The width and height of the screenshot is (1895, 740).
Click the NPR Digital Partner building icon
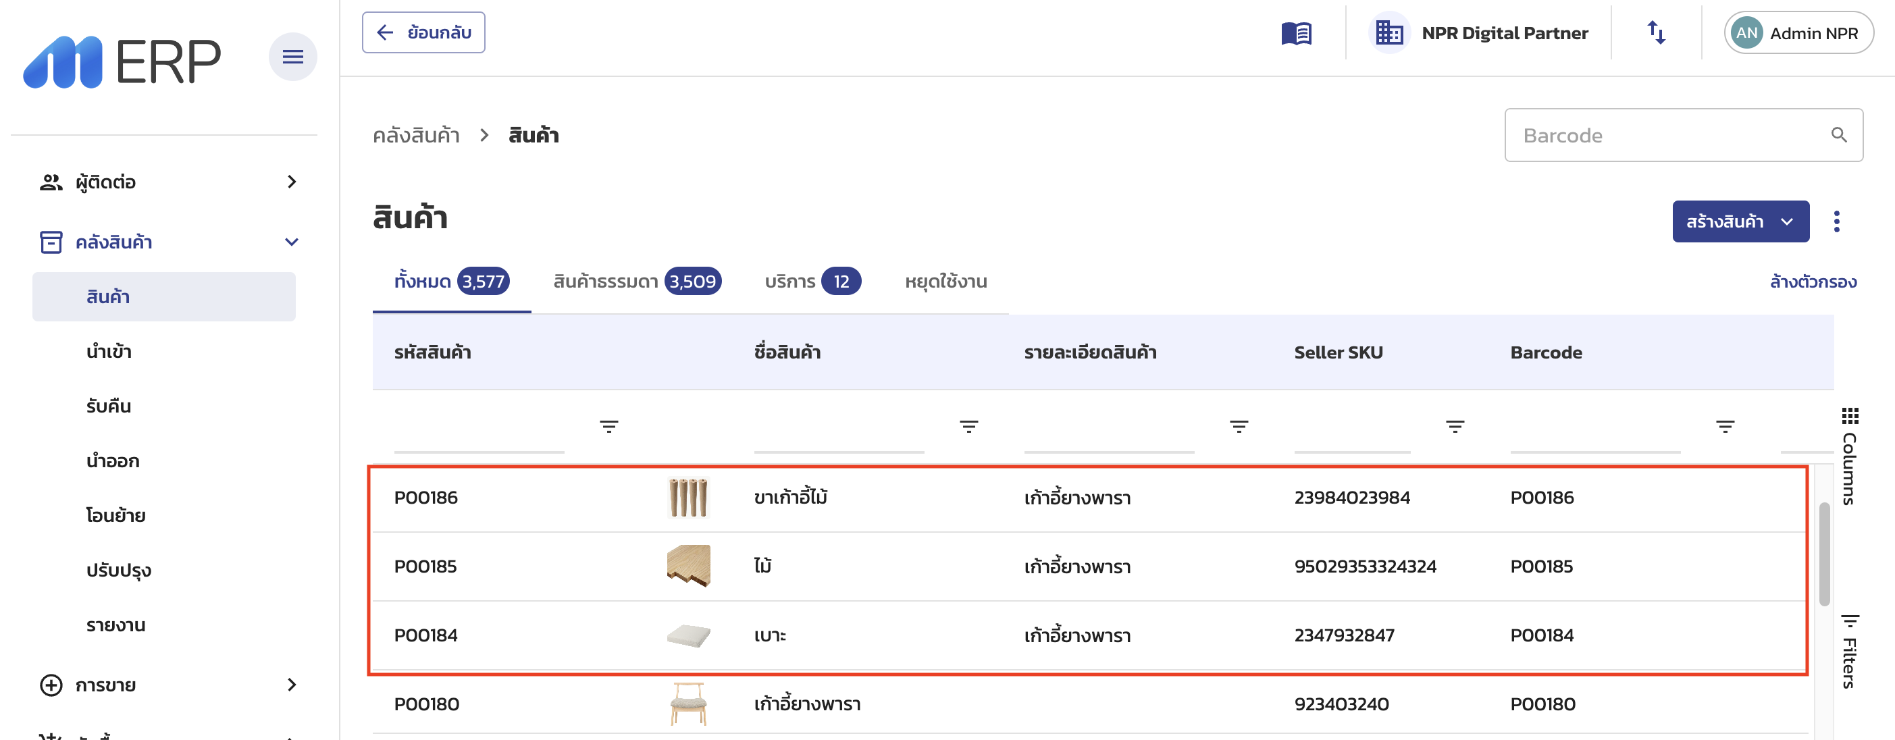point(1389,32)
